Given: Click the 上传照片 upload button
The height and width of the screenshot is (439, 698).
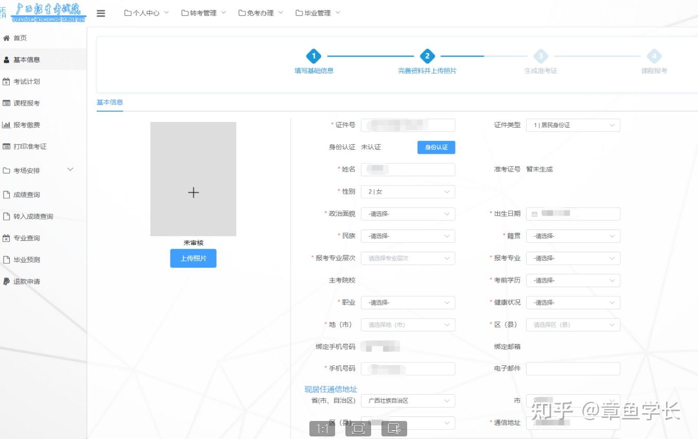Looking at the screenshot, I should 193,258.
